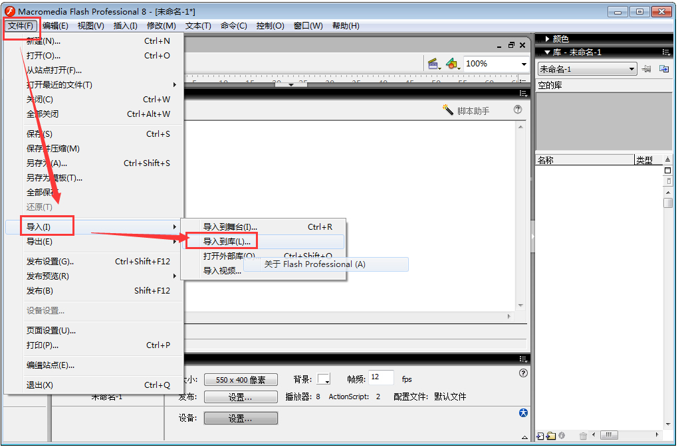This screenshot has width=678, height=447.
Task: Open the Library panel options menu icon
Action: coord(666,52)
